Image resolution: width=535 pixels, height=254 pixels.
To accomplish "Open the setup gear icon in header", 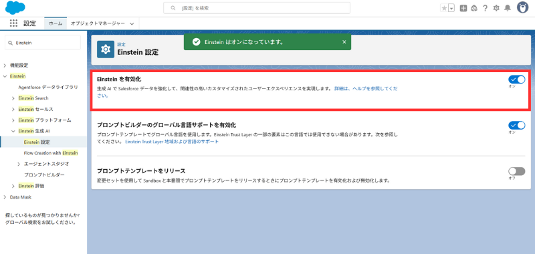I will click(x=496, y=8).
